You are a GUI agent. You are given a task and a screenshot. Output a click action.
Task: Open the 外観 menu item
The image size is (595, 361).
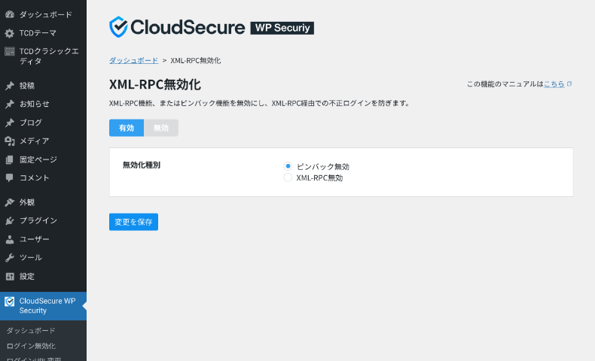27,202
